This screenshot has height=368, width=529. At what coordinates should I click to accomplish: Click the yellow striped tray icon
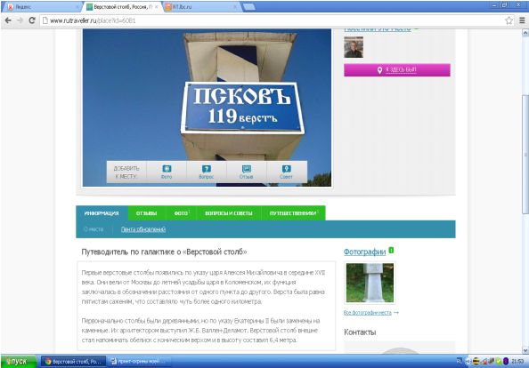coord(476,362)
